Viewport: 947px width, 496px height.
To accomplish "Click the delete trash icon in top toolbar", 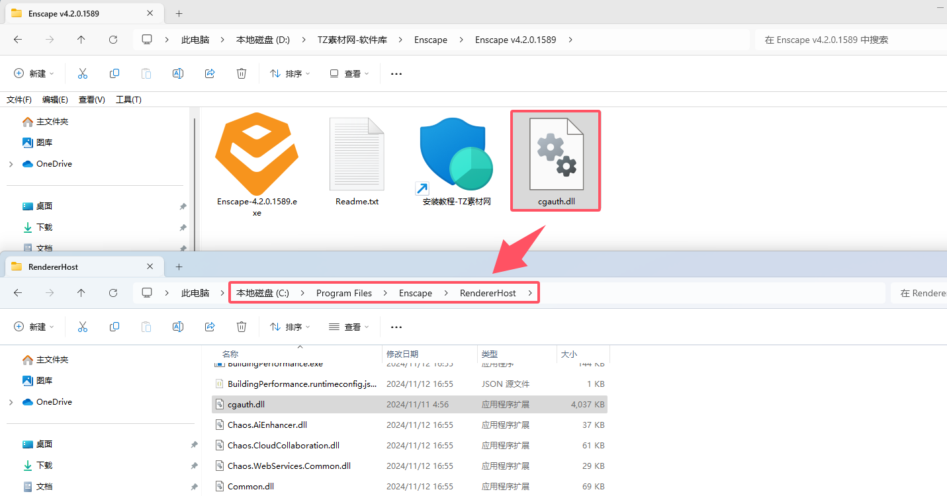I will [x=242, y=73].
